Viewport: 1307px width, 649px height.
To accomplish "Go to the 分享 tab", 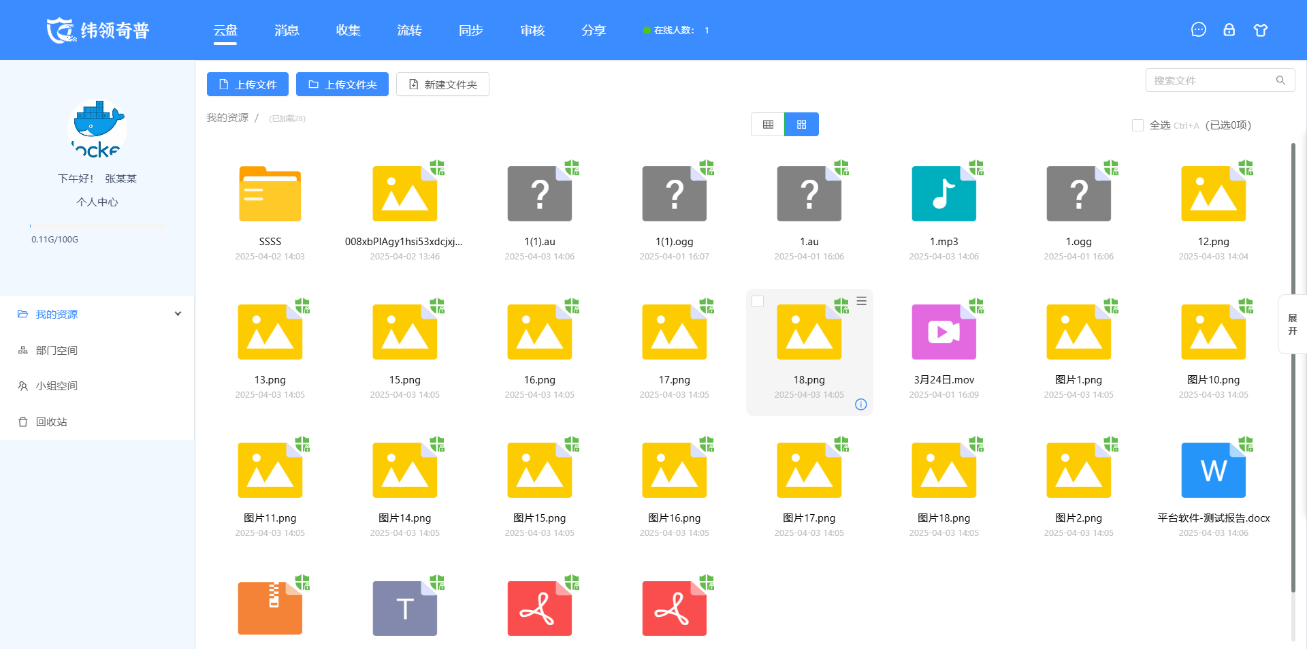I will point(594,31).
